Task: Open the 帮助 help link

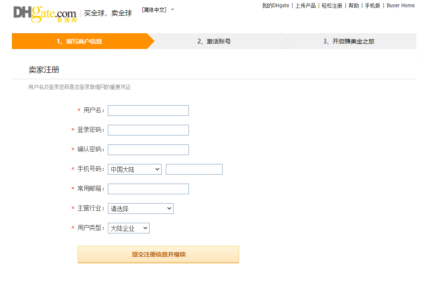Action: (354, 6)
